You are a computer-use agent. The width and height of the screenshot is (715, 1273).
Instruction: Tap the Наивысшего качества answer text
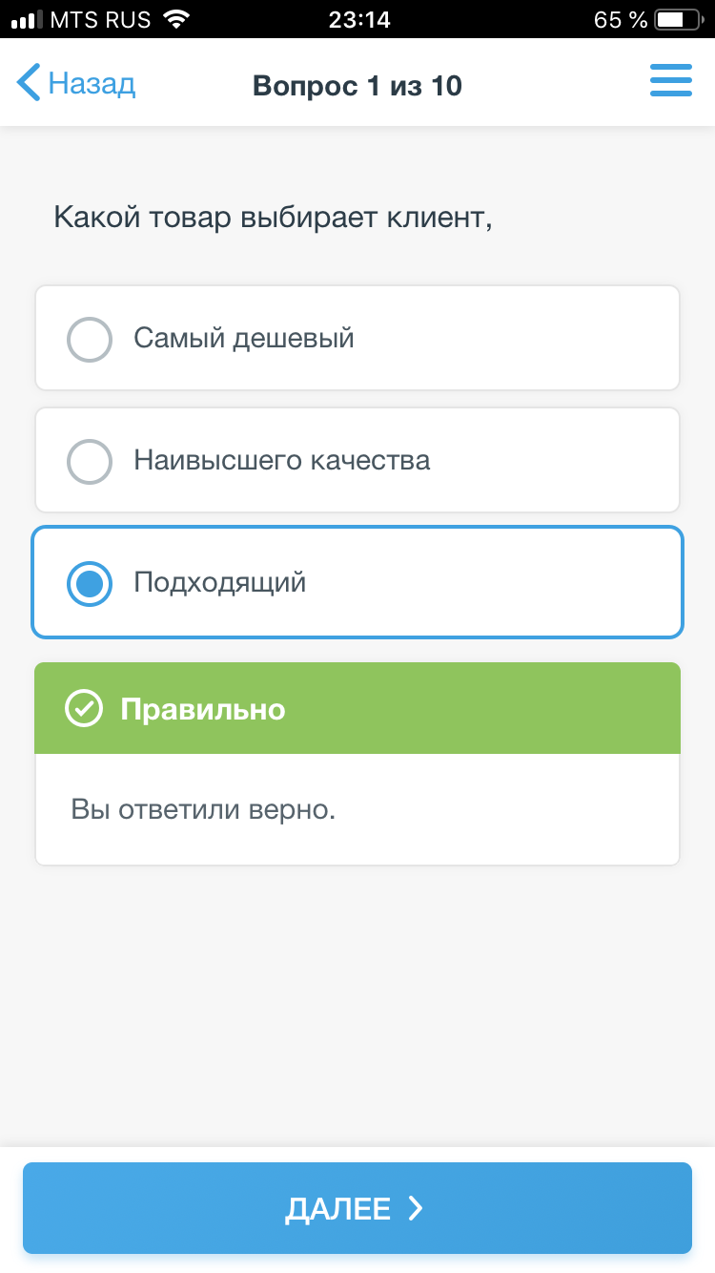pos(282,460)
